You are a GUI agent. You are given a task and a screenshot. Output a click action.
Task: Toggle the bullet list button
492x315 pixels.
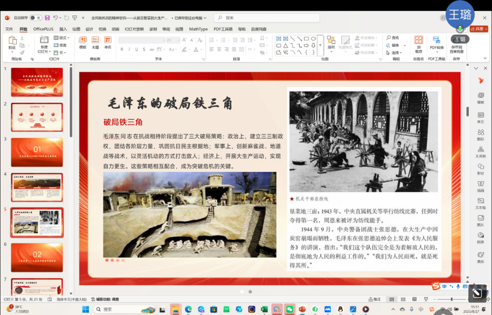[212, 40]
